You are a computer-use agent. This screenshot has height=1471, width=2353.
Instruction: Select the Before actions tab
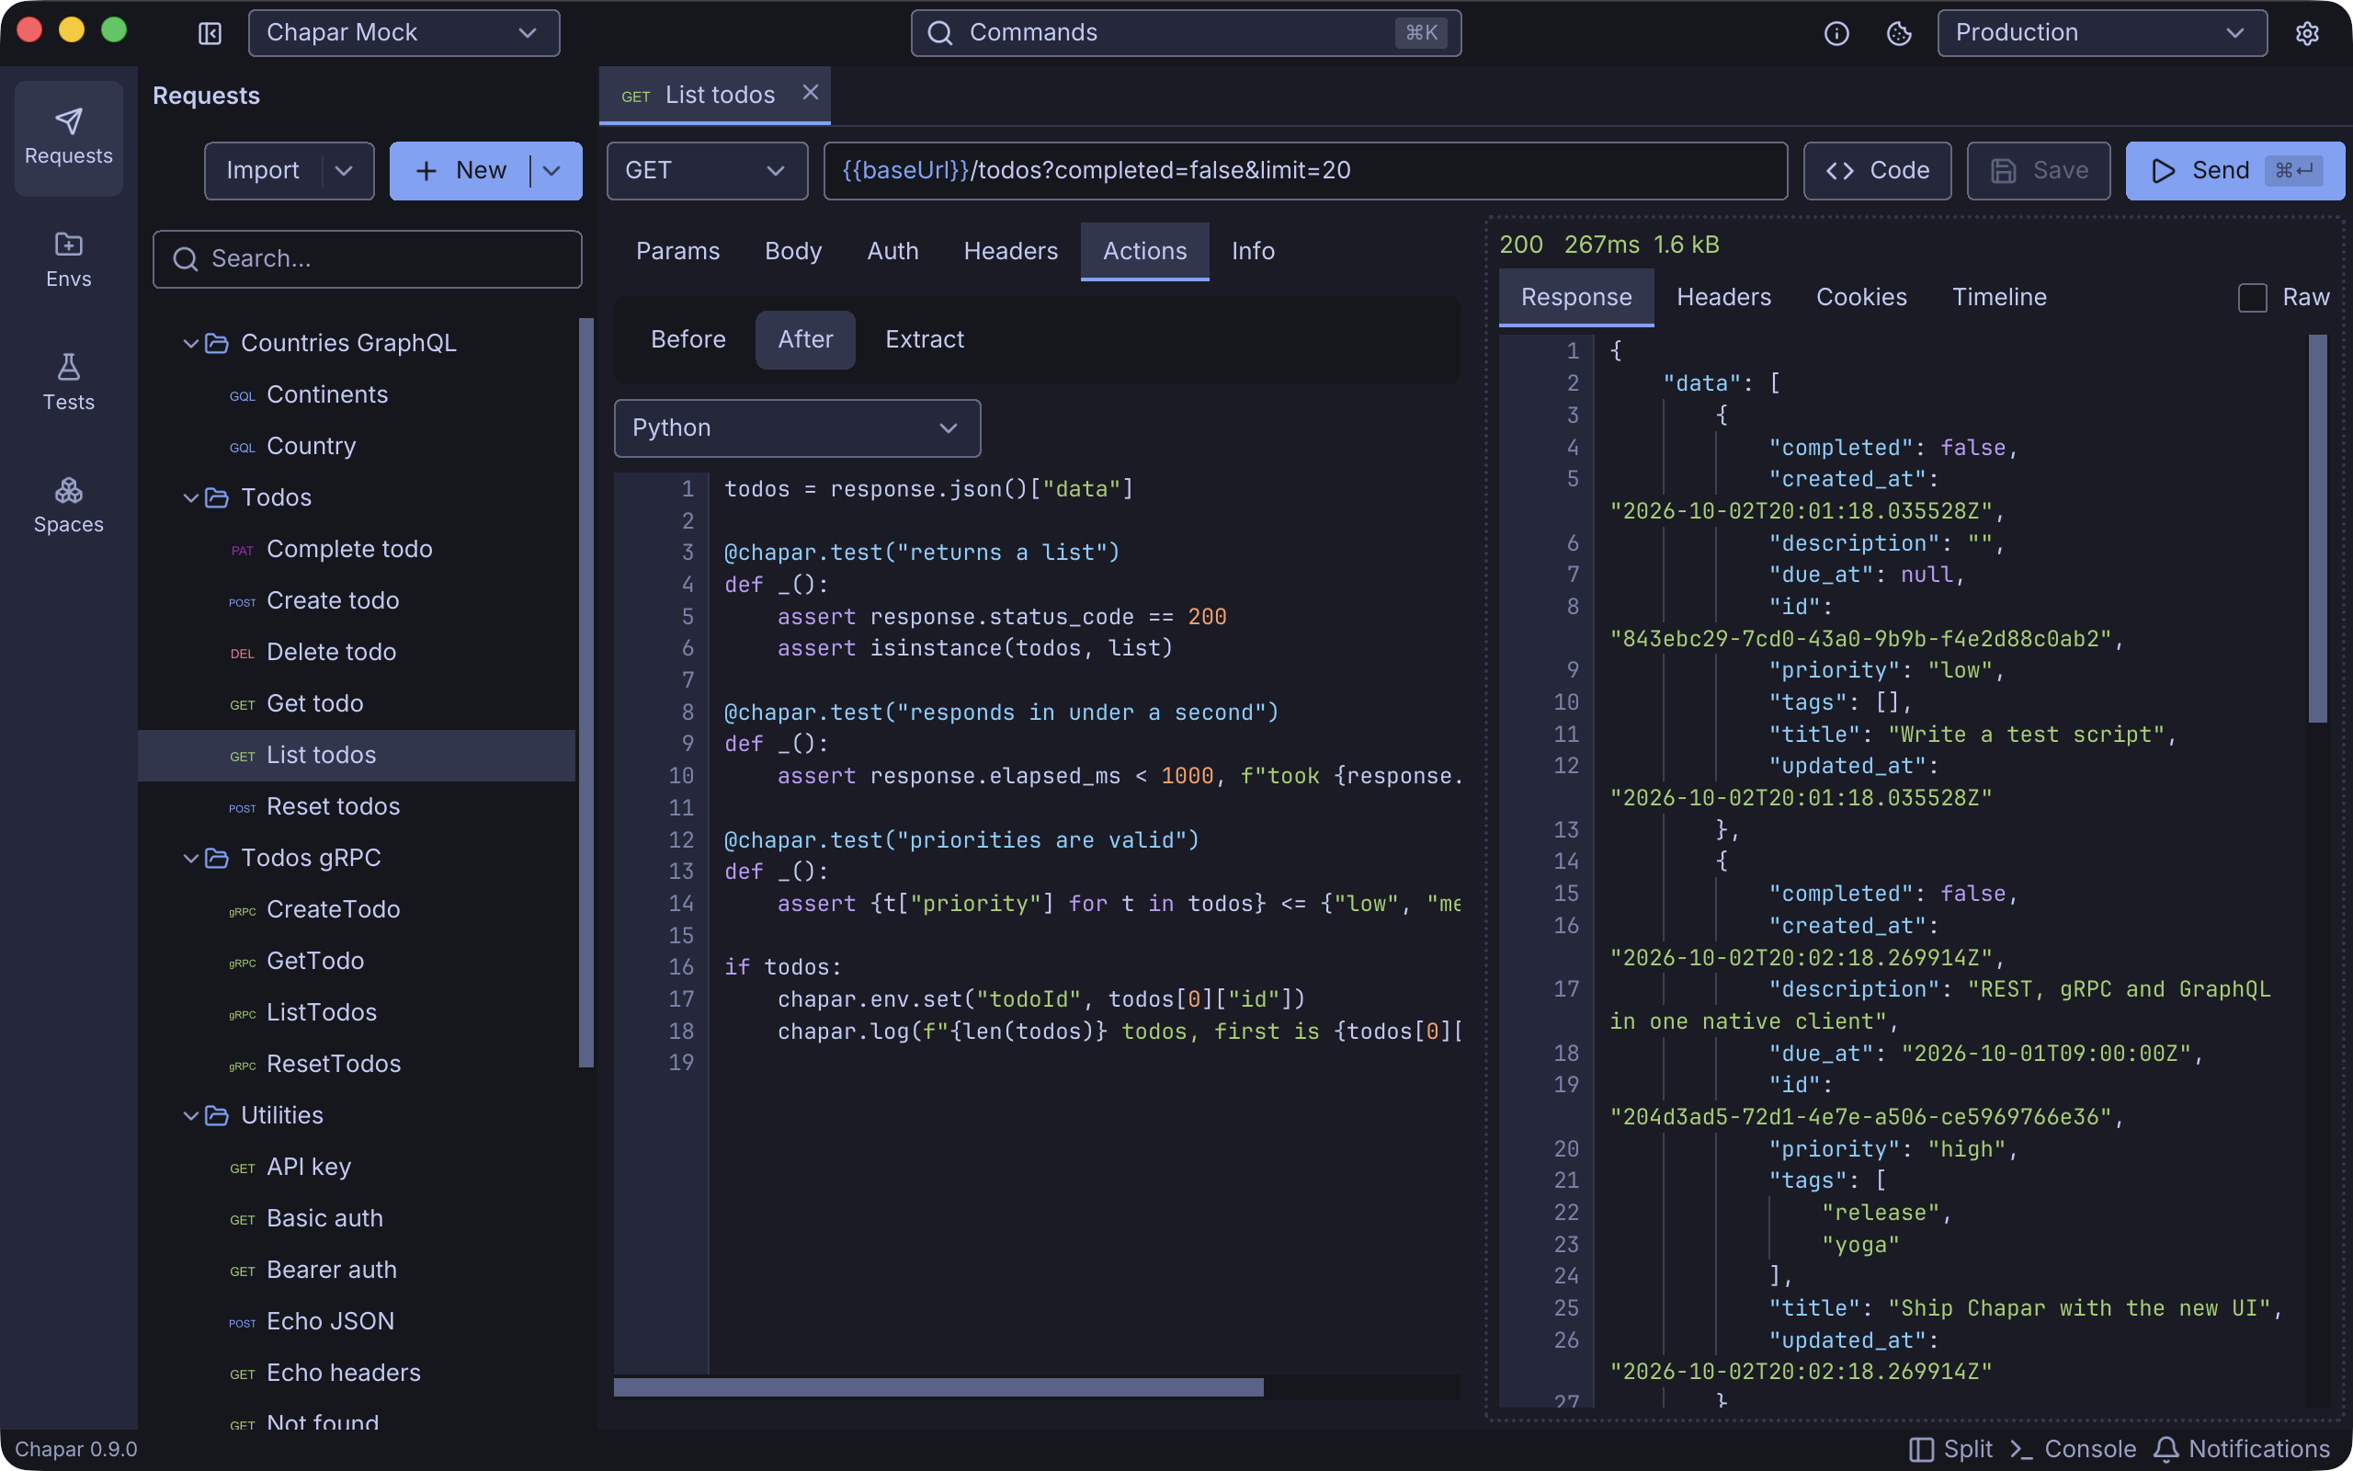tap(688, 339)
